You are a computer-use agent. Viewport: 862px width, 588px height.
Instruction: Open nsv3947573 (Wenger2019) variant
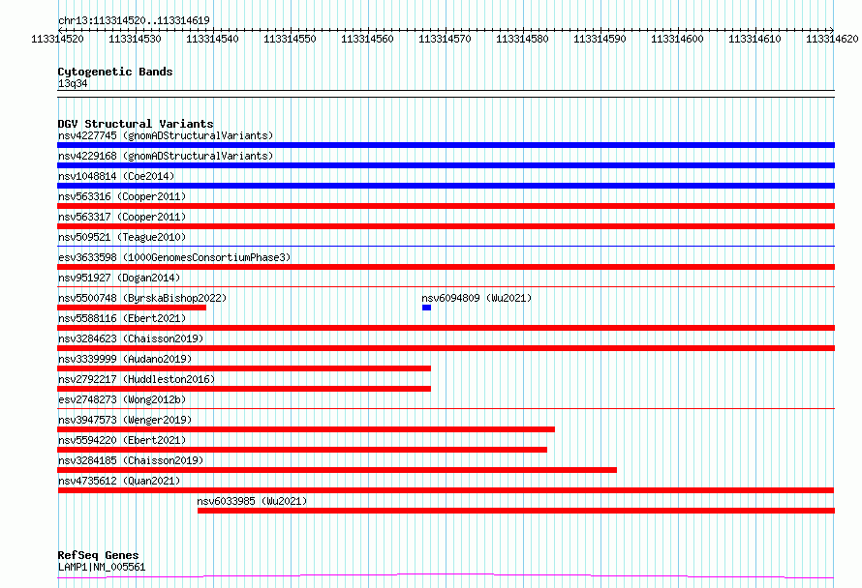point(125,420)
